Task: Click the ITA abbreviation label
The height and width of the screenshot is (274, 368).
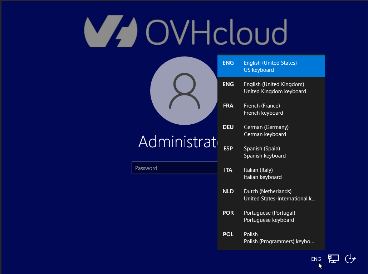Action: pos(228,170)
